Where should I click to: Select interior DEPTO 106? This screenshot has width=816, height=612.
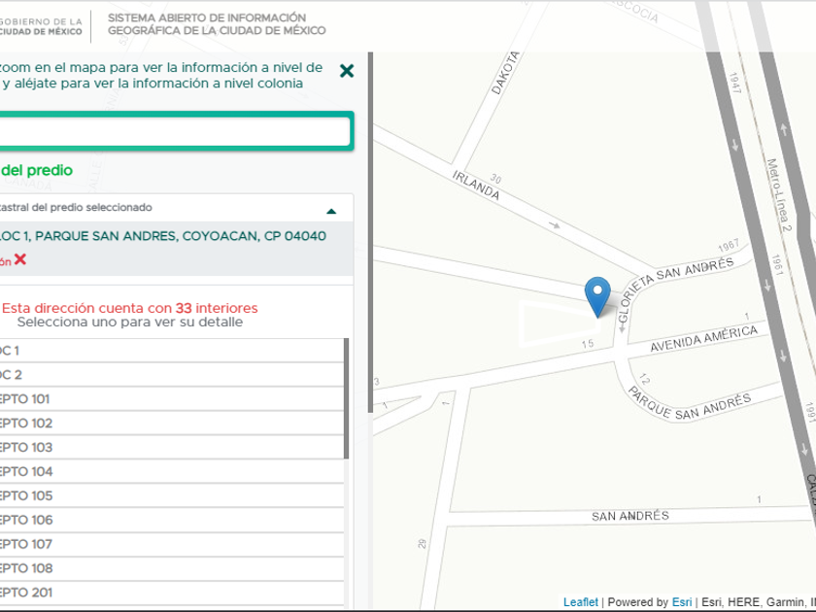[172, 520]
